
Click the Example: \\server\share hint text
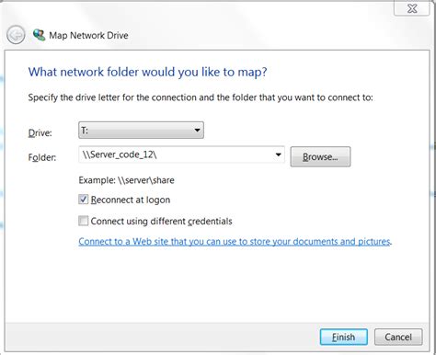coord(126,180)
